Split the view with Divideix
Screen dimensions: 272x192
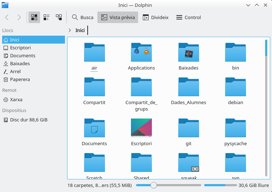[155, 17]
